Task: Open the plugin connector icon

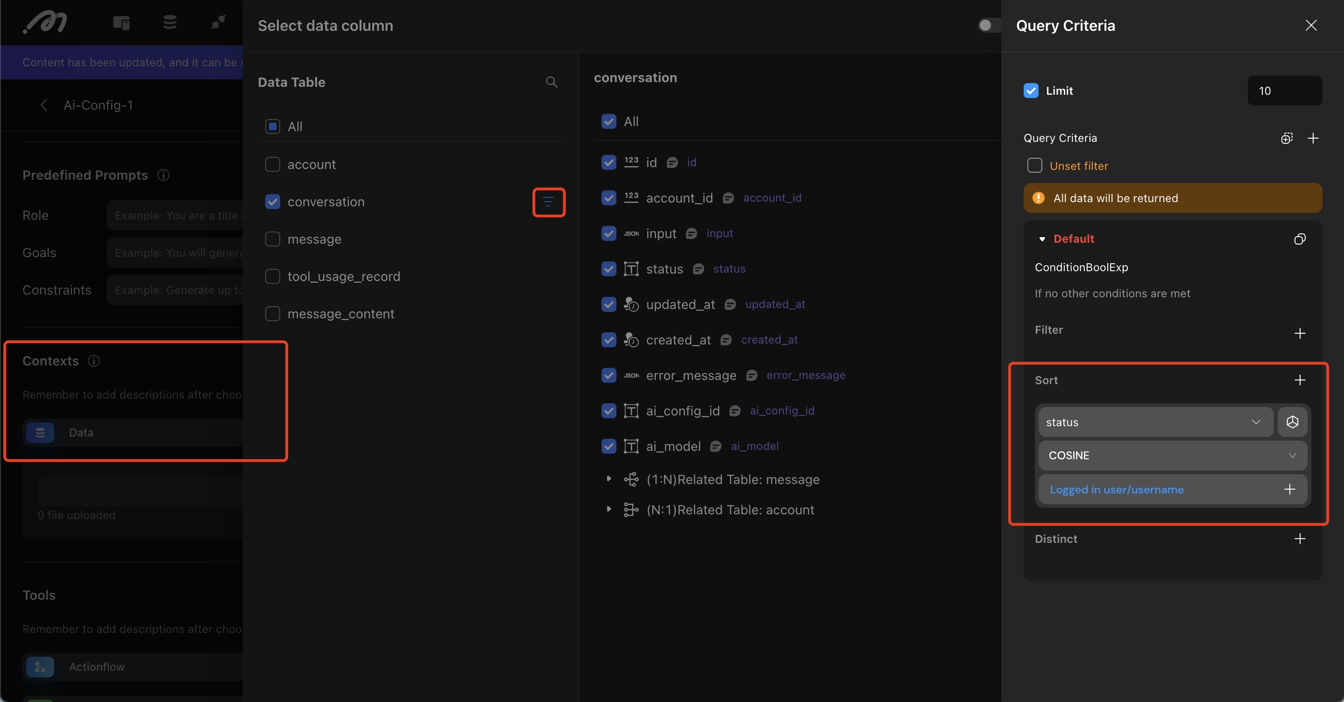Action: tap(218, 22)
